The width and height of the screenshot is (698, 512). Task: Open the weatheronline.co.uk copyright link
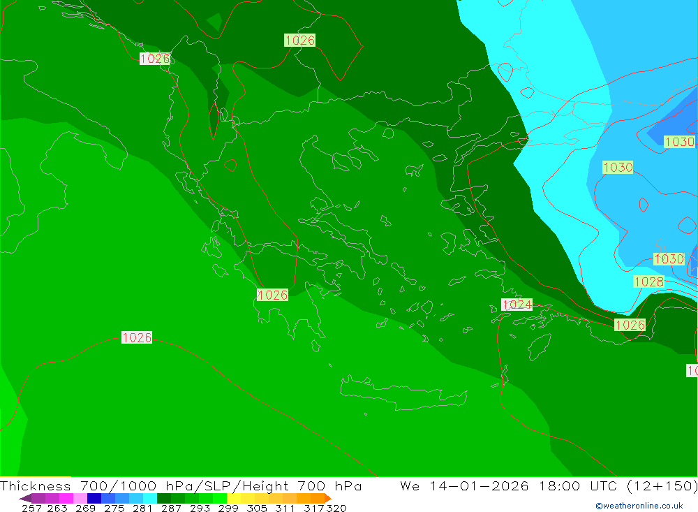[639, 506]
